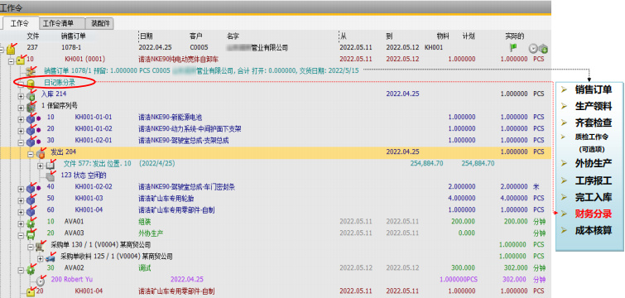Click the 实际的 column header
Viewport: 625px width, 298px height.
tap(515, 36)
